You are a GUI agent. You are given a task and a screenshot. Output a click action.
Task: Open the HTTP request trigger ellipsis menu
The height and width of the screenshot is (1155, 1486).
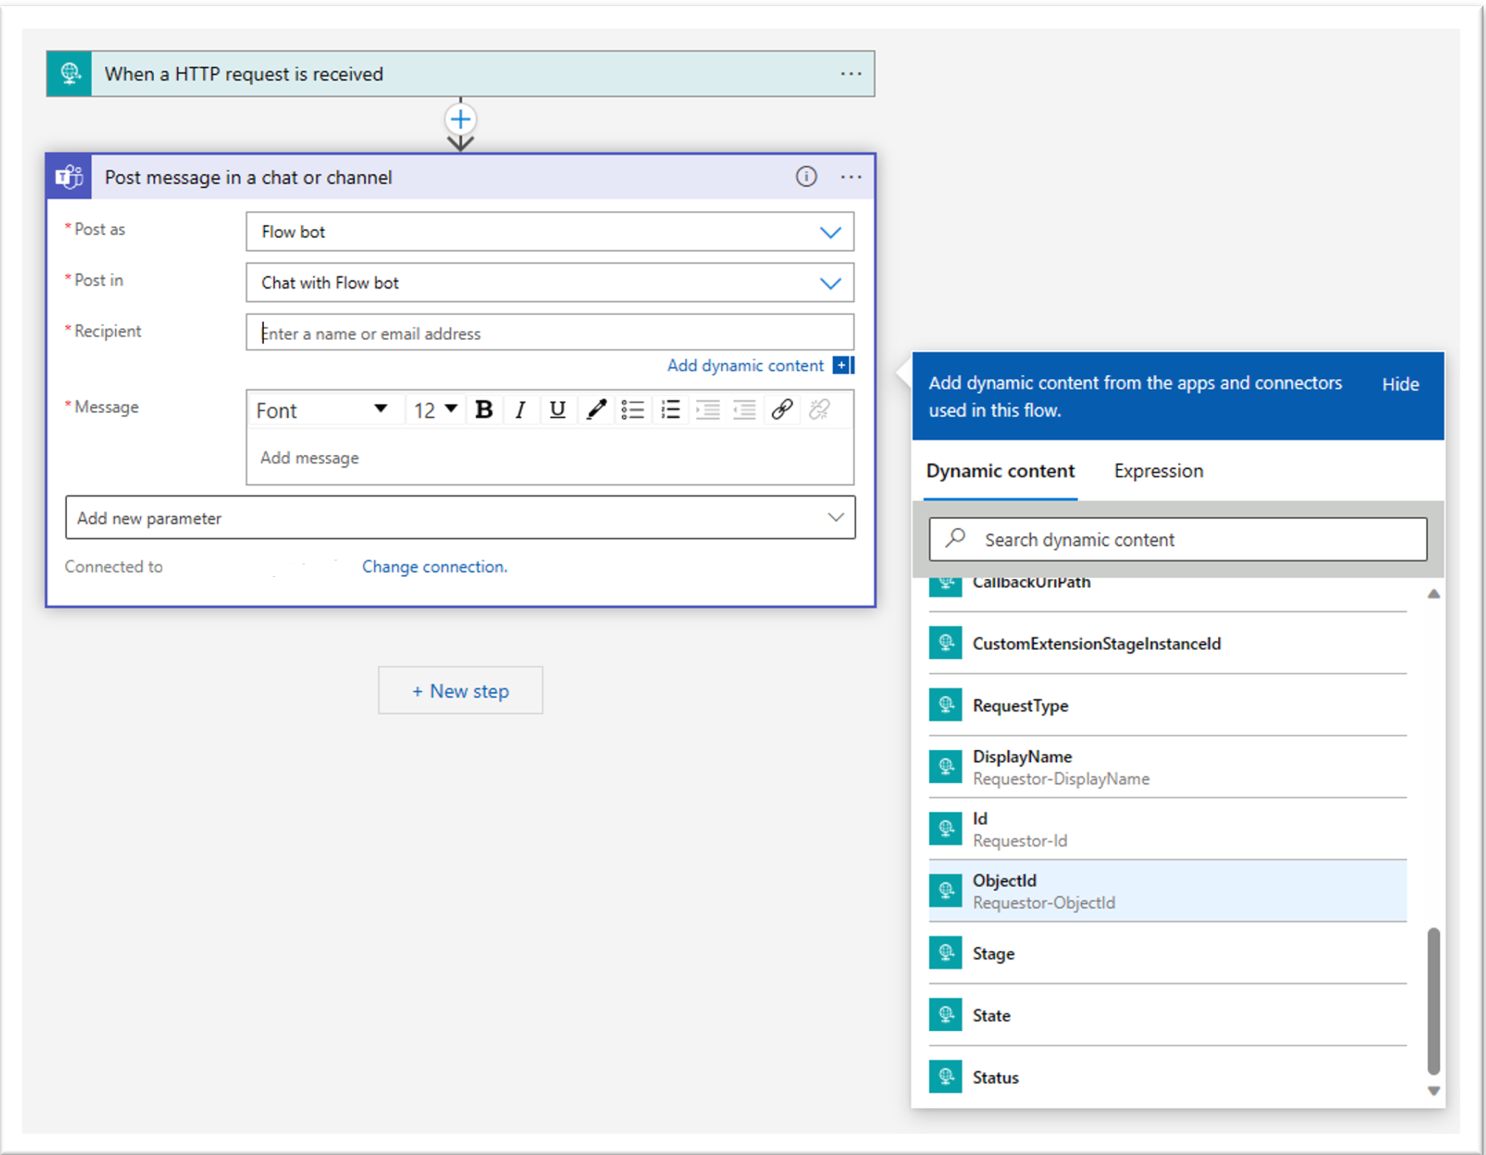coord(851,74)
